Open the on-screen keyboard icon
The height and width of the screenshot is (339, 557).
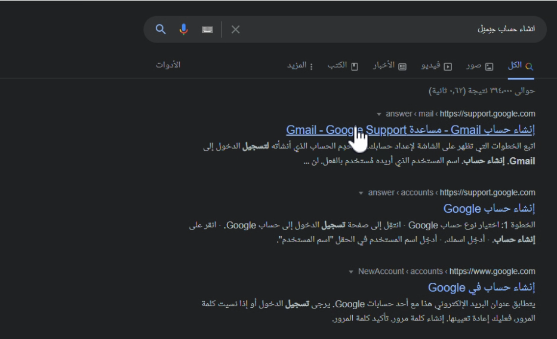point(207,29)
